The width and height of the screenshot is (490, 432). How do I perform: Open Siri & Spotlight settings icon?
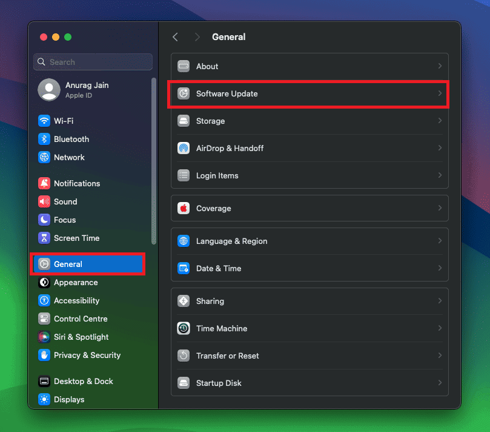point(44,337)
